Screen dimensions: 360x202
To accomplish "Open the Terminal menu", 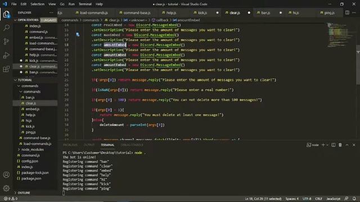I will (x=85, y=4).
